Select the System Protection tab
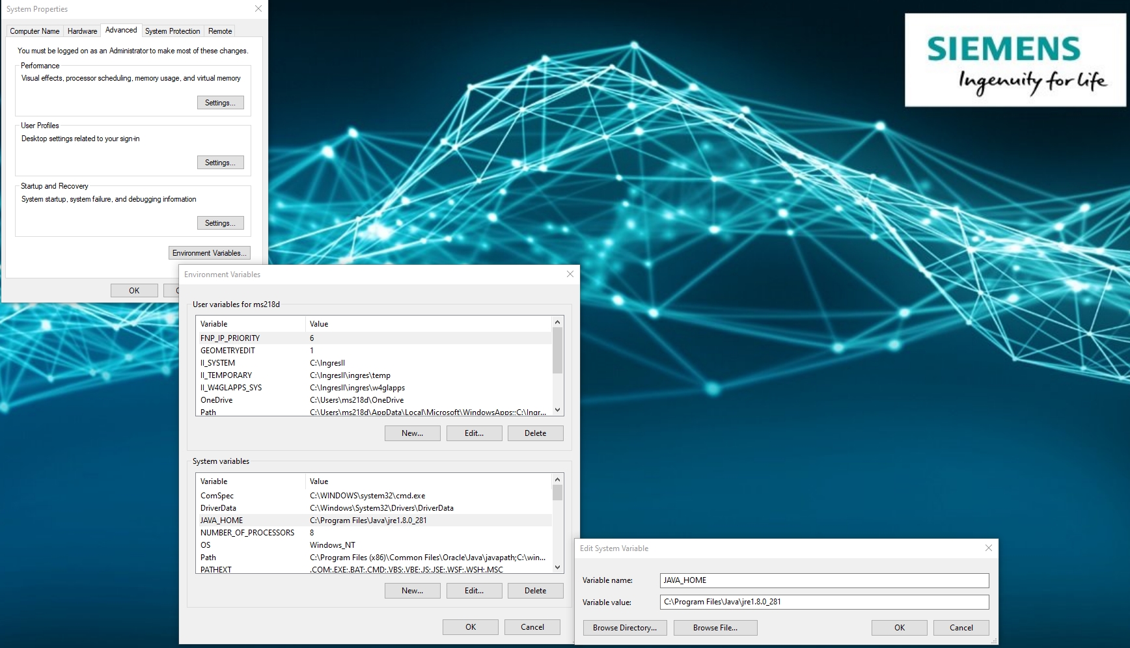1130x648 pixels. (172, 31)
